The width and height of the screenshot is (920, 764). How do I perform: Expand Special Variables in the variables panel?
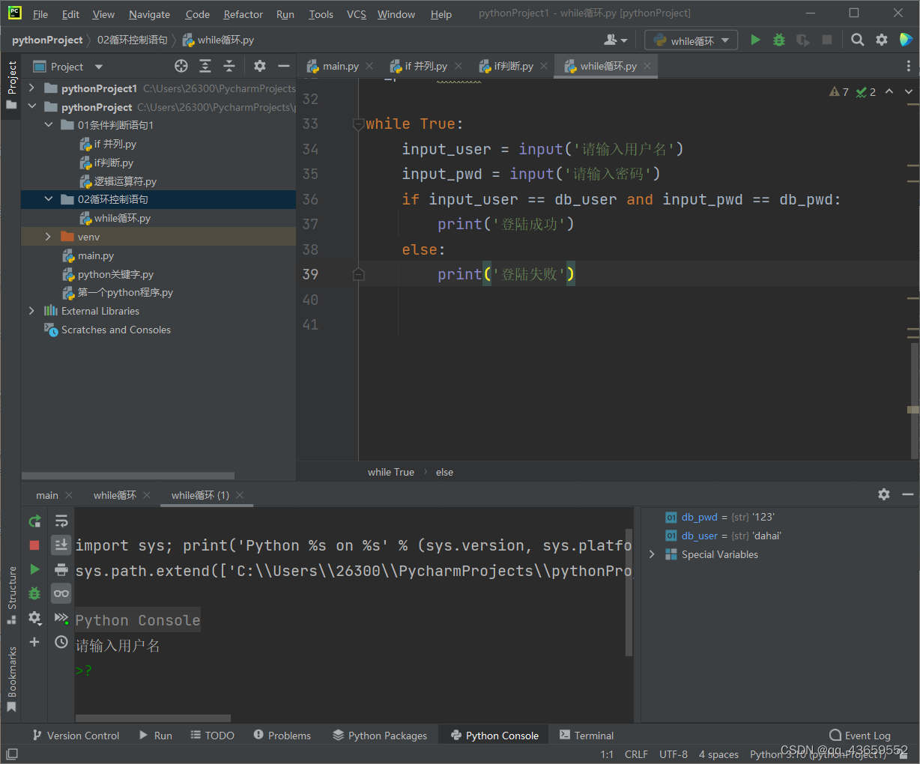coord(651,554)
